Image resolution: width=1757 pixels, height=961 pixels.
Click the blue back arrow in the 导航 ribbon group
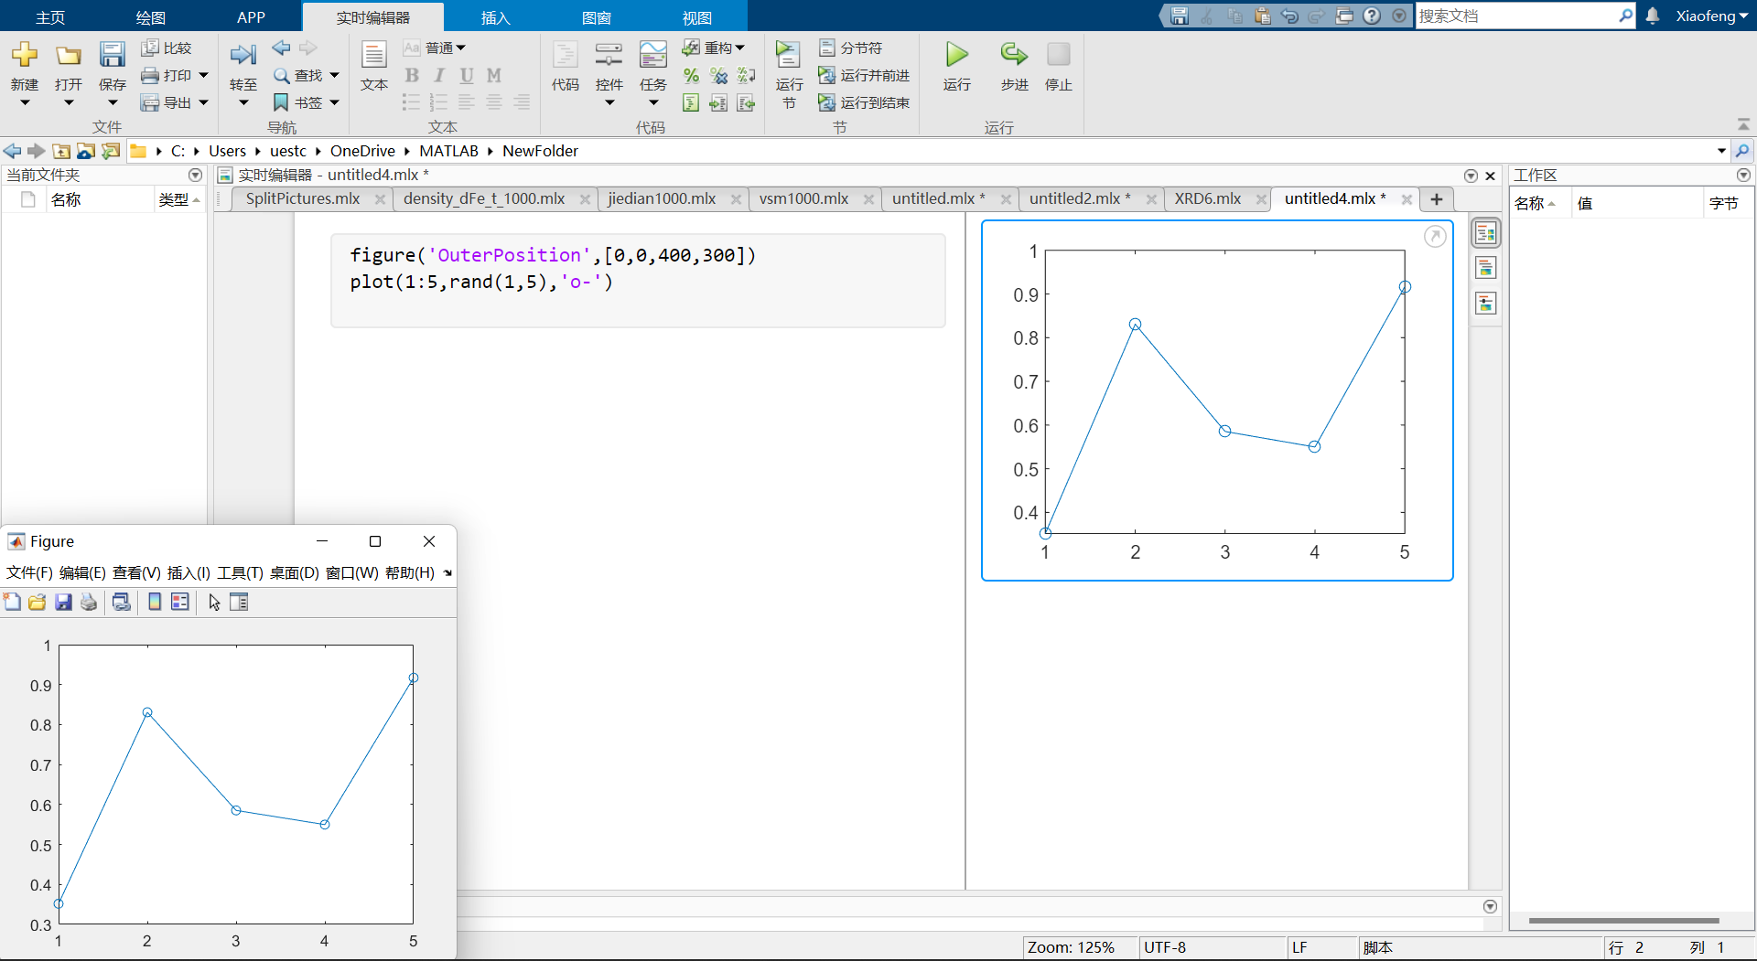281,48
